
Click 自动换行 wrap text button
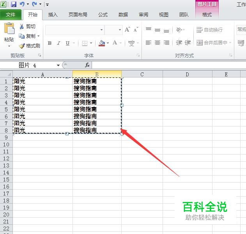209,30
